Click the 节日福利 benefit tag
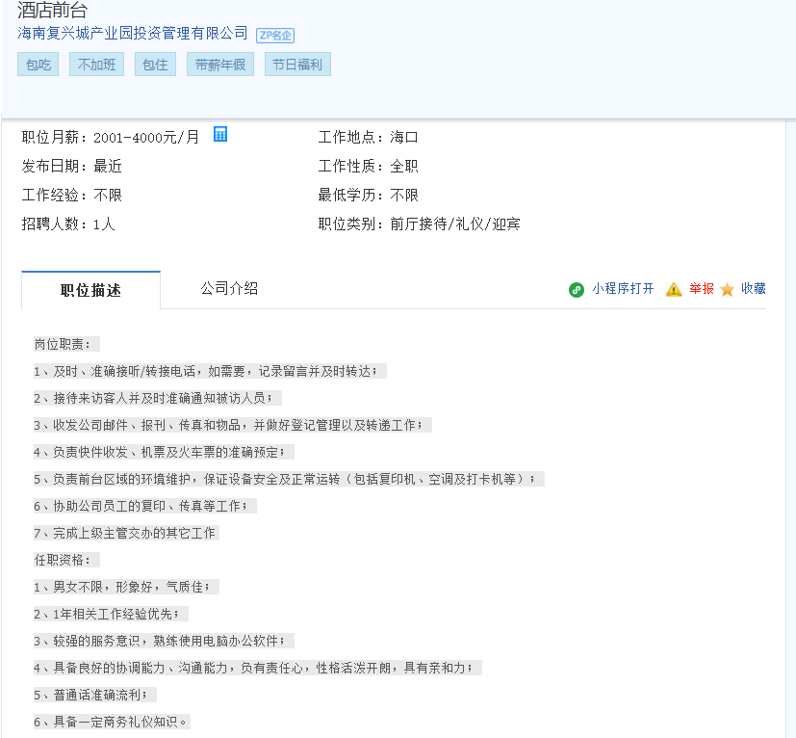Screen dimensions: 796x738 pos(297,65)
